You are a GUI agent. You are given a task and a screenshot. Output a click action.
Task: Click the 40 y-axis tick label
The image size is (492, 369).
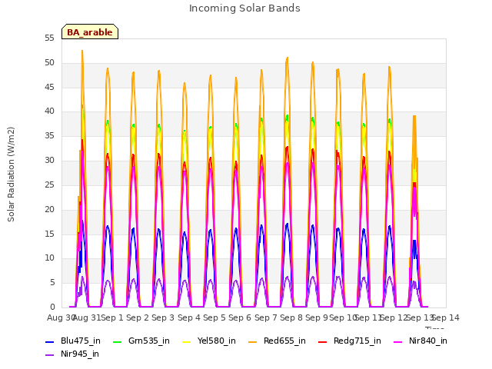point(49,111)
